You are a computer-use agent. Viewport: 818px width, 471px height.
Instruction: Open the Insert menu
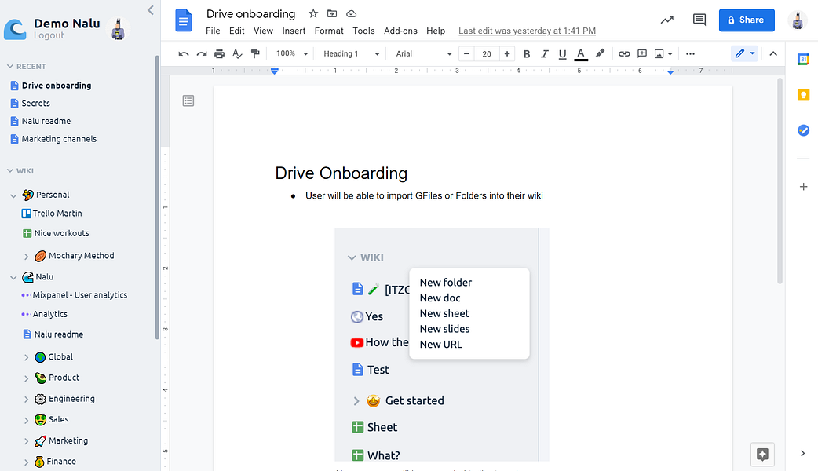point(294,31)
